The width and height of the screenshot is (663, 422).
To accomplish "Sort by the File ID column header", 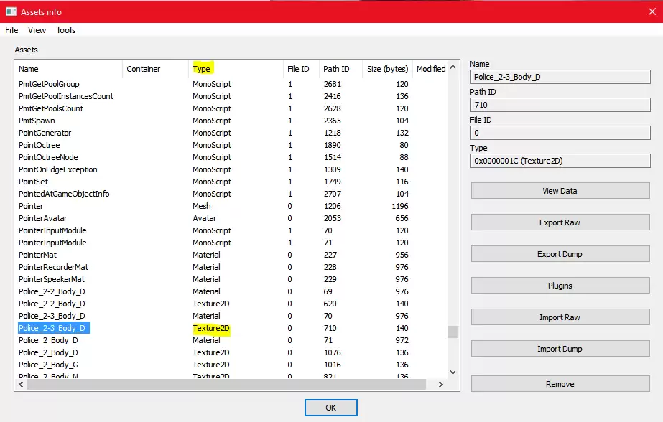I will [301, 69].
